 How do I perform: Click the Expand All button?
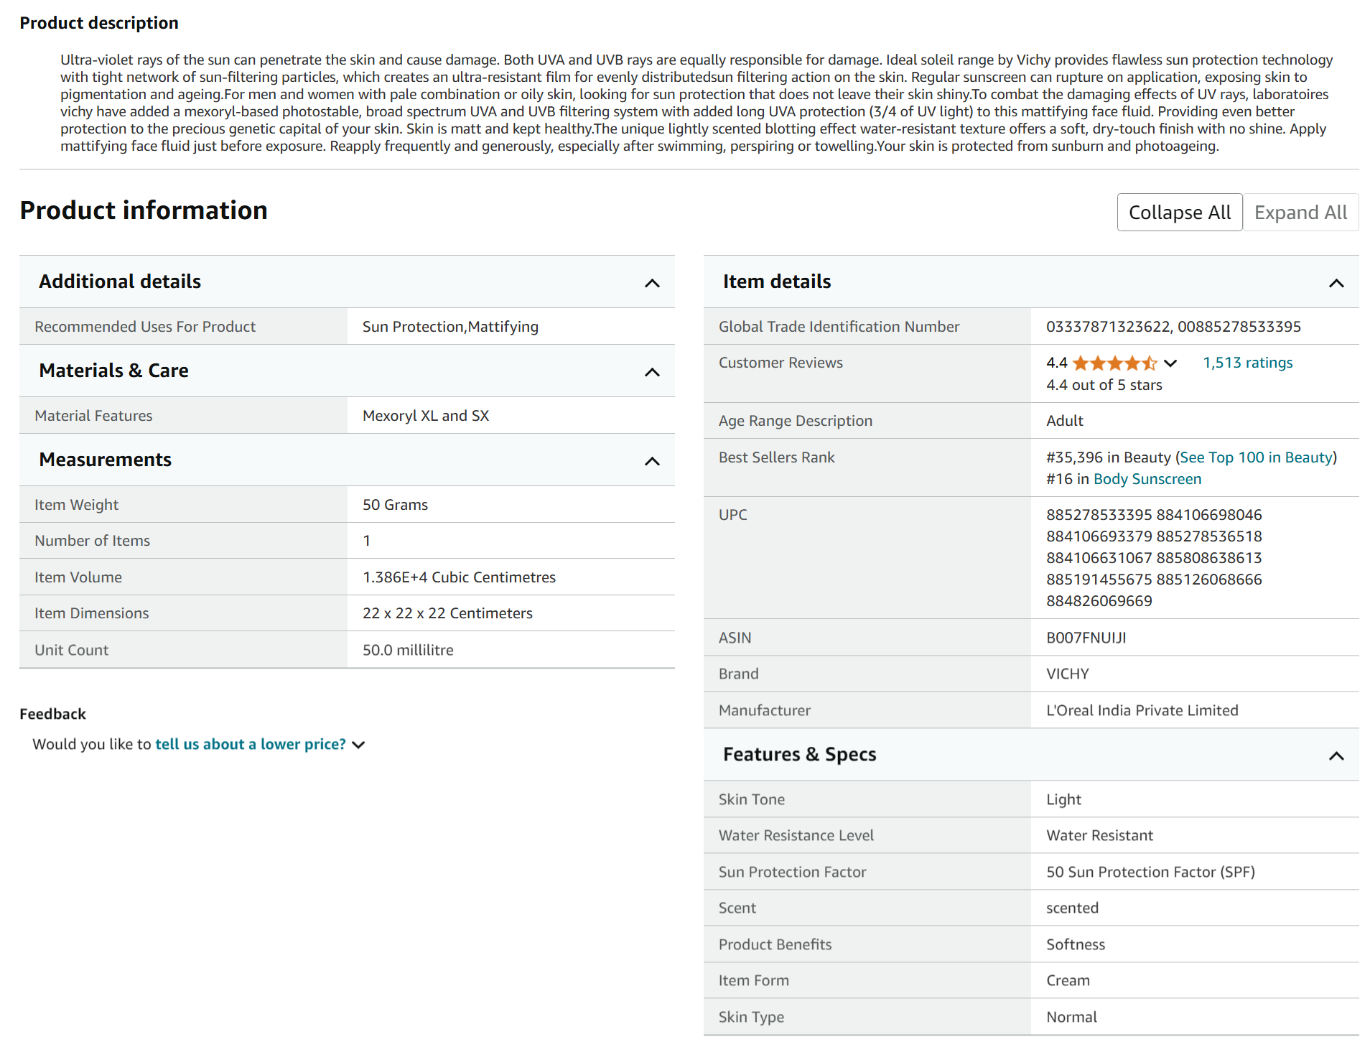tap(1300, 213)
